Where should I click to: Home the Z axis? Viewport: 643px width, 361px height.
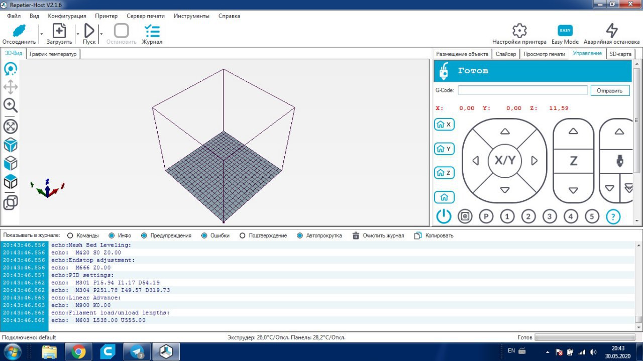pos(444,173)
